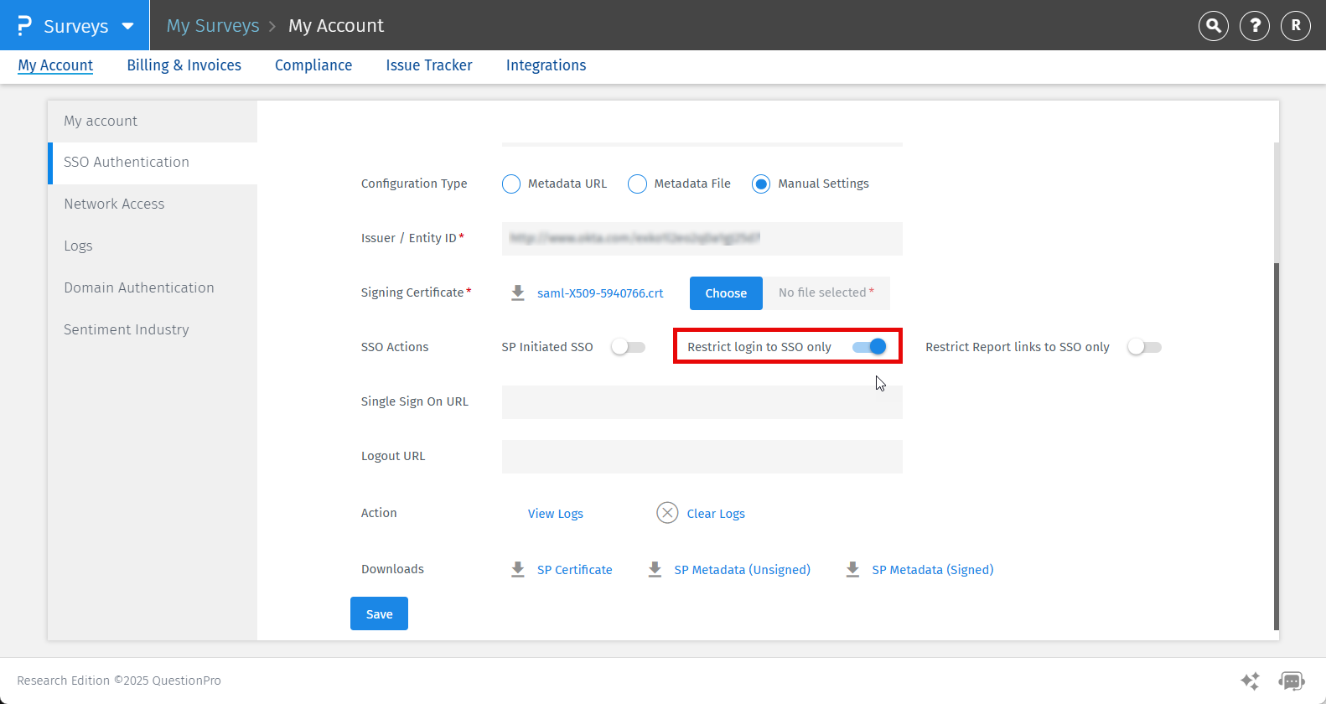The image size is (1326, 704).
Task: Enable Restrict Report links to SSO only
Action: (x=1144, y=347)
